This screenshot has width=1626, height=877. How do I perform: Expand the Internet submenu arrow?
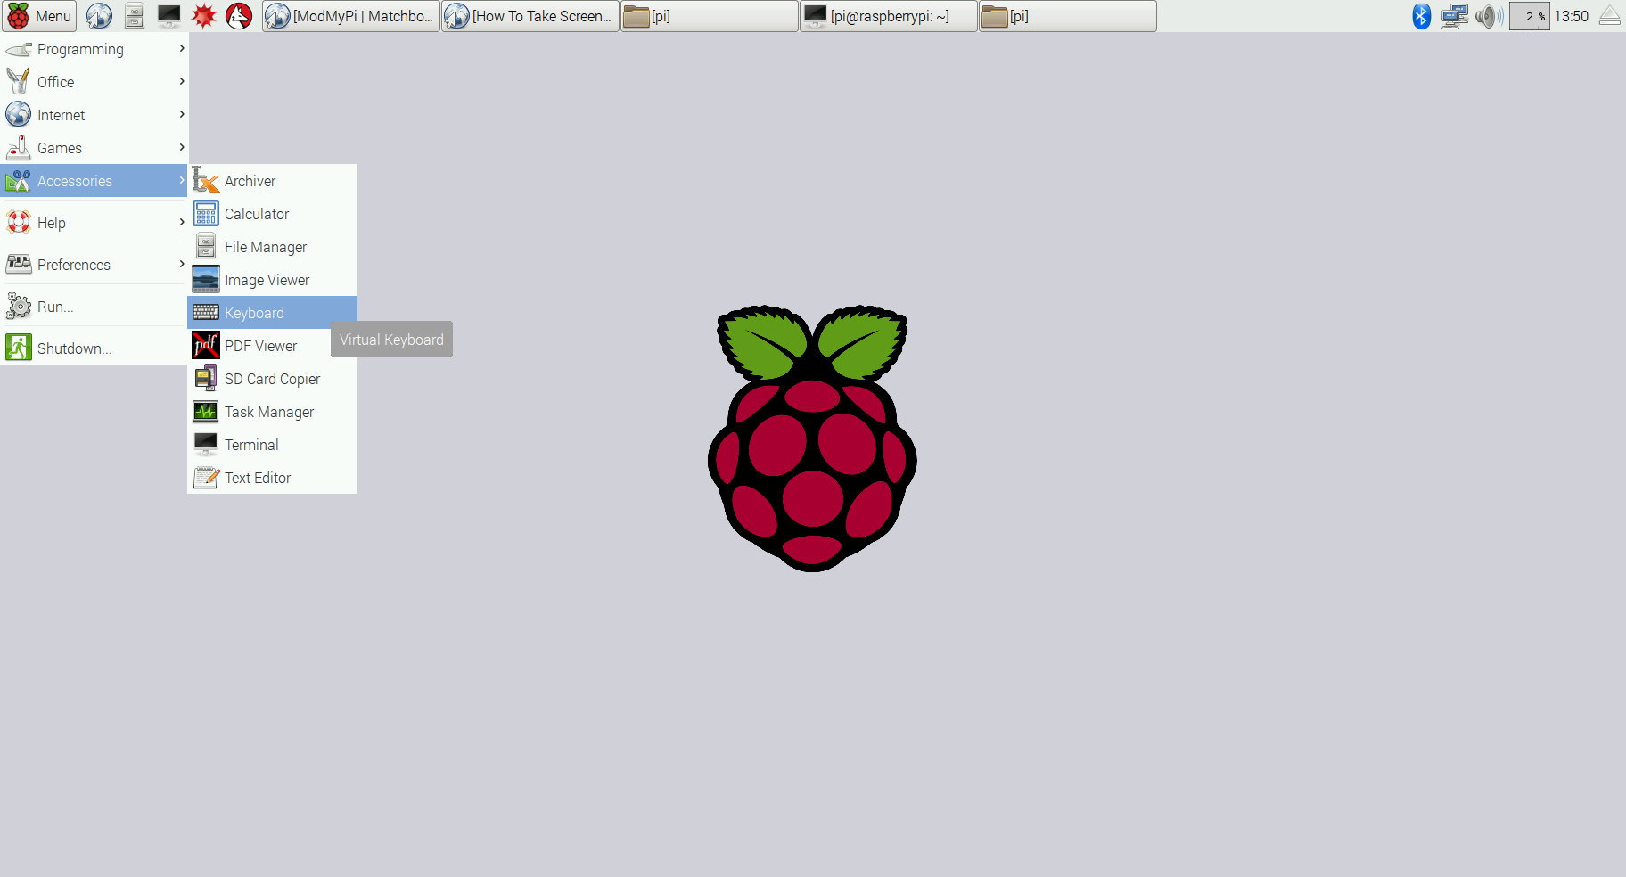182,114
